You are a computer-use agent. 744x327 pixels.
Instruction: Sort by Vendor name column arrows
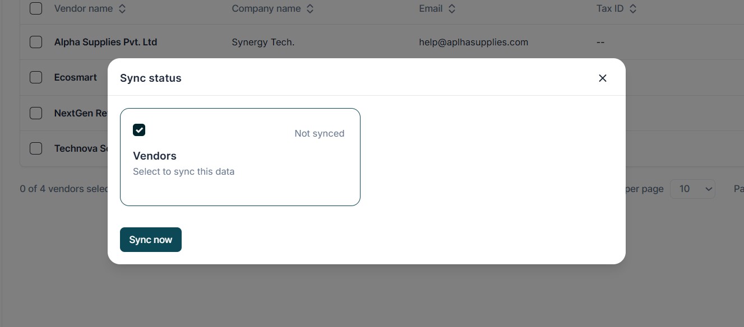[x=122, y=9]
